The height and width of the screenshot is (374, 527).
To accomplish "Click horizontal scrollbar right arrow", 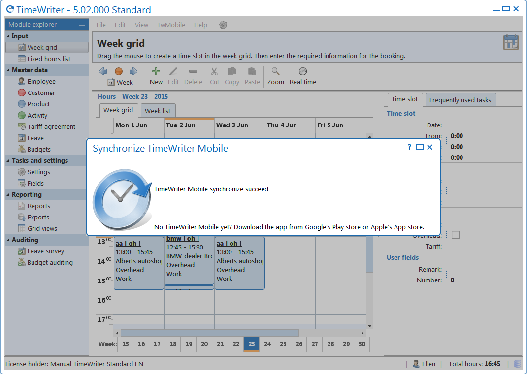I will click(362, 333).
